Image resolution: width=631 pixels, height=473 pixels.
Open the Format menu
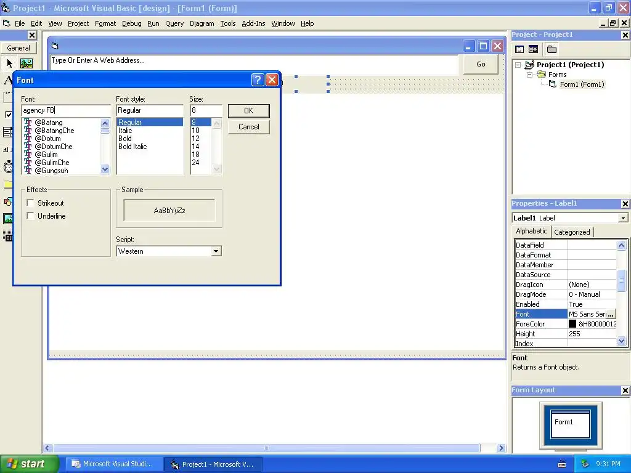click(x=105, y=23)
